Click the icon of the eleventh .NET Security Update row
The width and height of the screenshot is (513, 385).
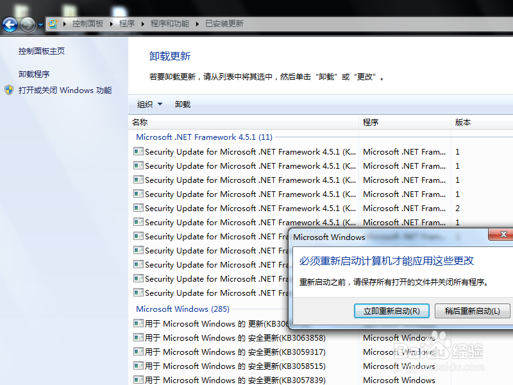coord(139,292)
